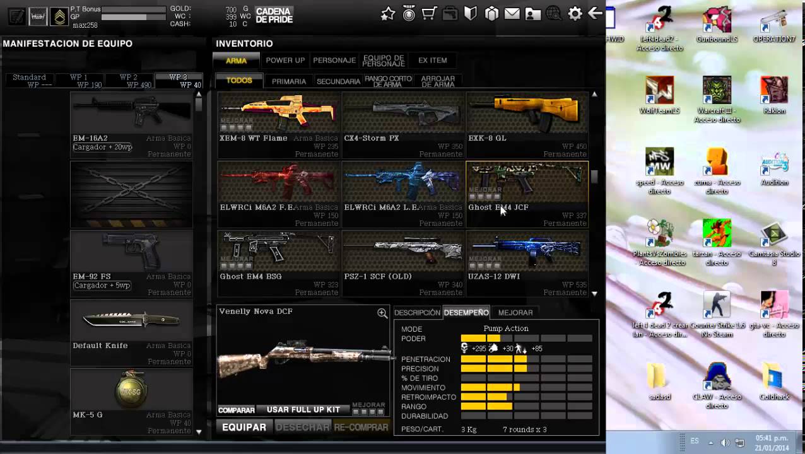Click the clan emblem icon at top left
This screenshot has height=454, width=805.
(38, 16)
